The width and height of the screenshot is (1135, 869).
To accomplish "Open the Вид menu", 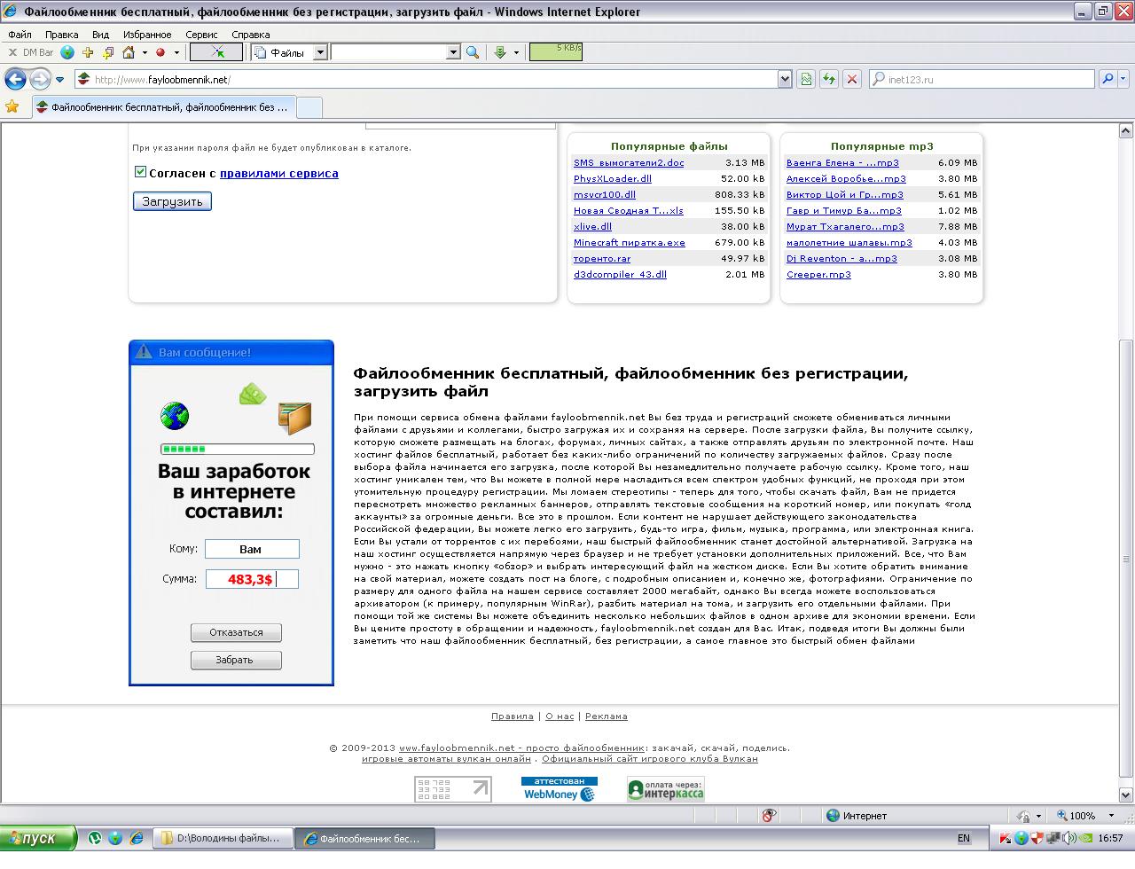I will pos(100,35).
